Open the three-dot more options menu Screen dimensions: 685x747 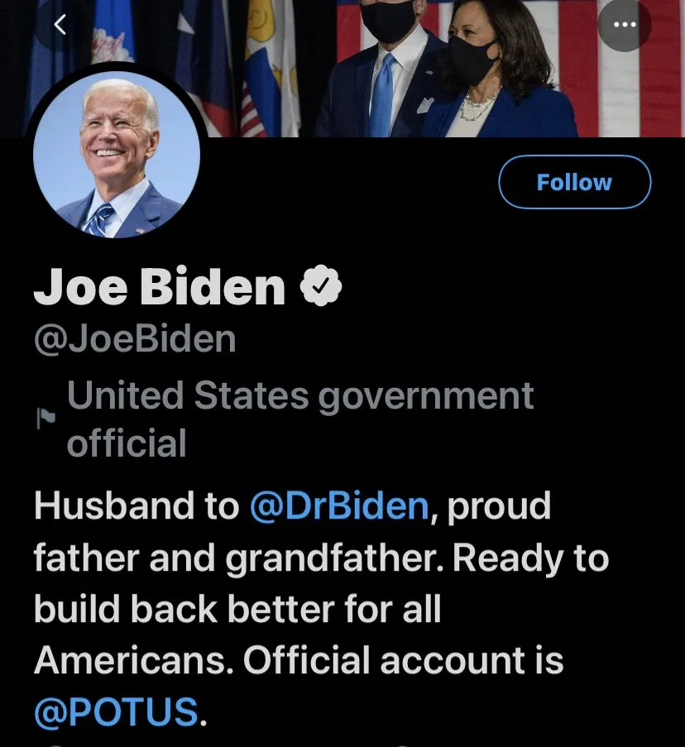[624, 25]
